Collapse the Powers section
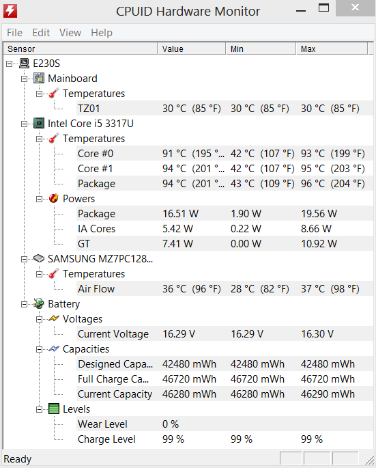 click(x=39, y=199)
